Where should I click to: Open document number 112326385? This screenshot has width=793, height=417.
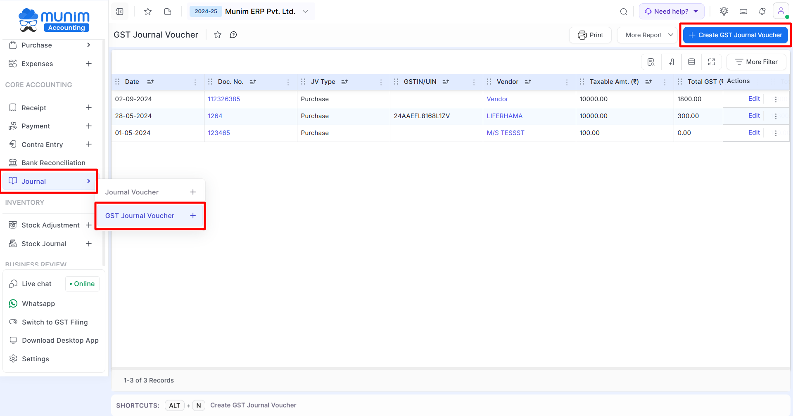[224, 99]
